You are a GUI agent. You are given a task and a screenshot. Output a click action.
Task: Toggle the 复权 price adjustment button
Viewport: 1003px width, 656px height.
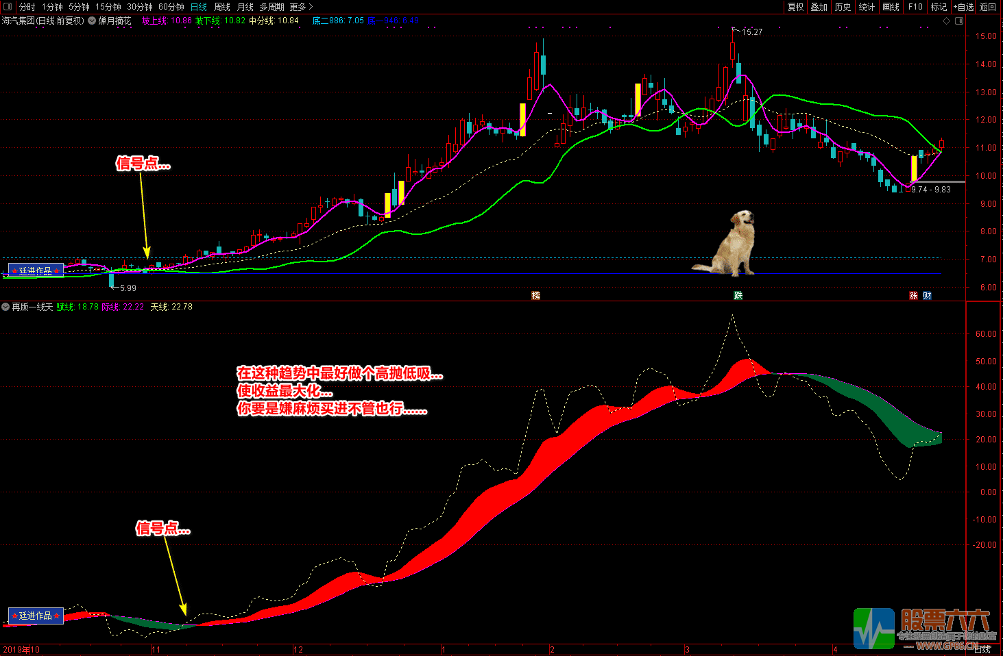(795, 7)
